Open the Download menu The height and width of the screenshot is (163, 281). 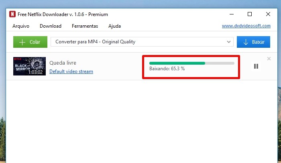(51, 26)
